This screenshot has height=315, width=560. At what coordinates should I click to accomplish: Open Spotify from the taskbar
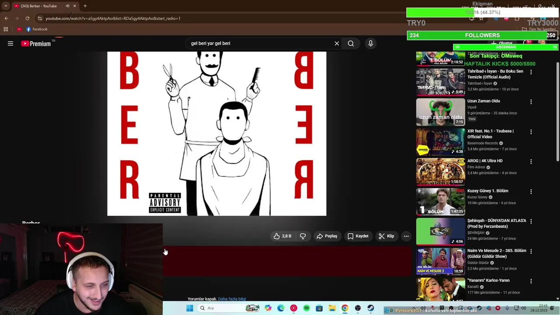coord(306,308)
